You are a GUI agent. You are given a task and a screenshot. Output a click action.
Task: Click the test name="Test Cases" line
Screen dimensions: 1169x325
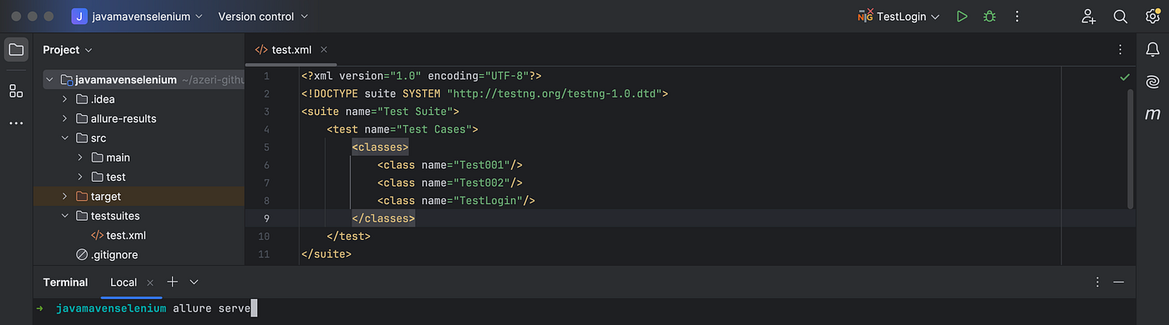point(402,129)
